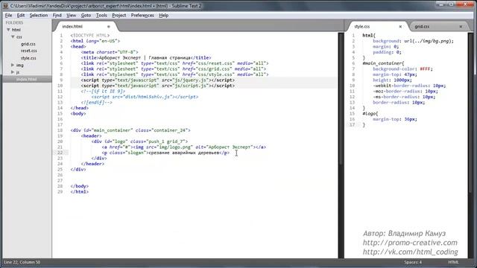This screenshot has width=477, height=268.
Task: Click the style.css pane vertical scrollbar
Action: click(471, 112)
